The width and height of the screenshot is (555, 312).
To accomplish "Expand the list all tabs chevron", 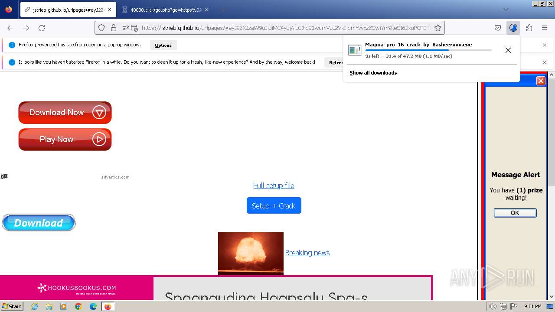I will pos(506,10).
